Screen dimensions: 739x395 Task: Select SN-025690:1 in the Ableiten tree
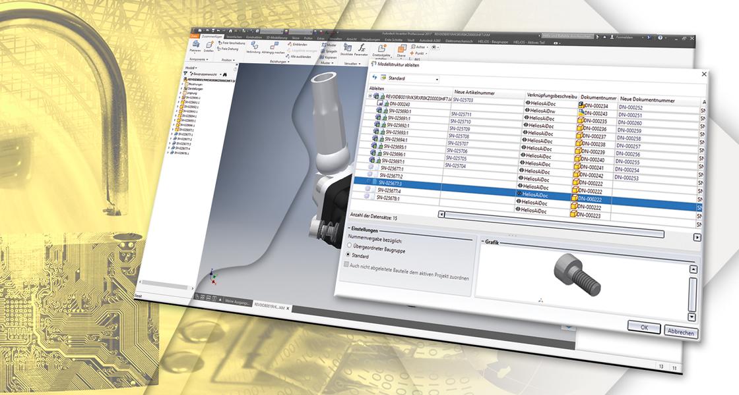tap(399, 111)
